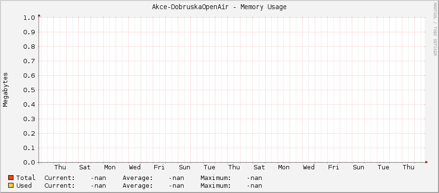
Task: Click the Used row Maximum -nan value
Action: tap(254, 186)
